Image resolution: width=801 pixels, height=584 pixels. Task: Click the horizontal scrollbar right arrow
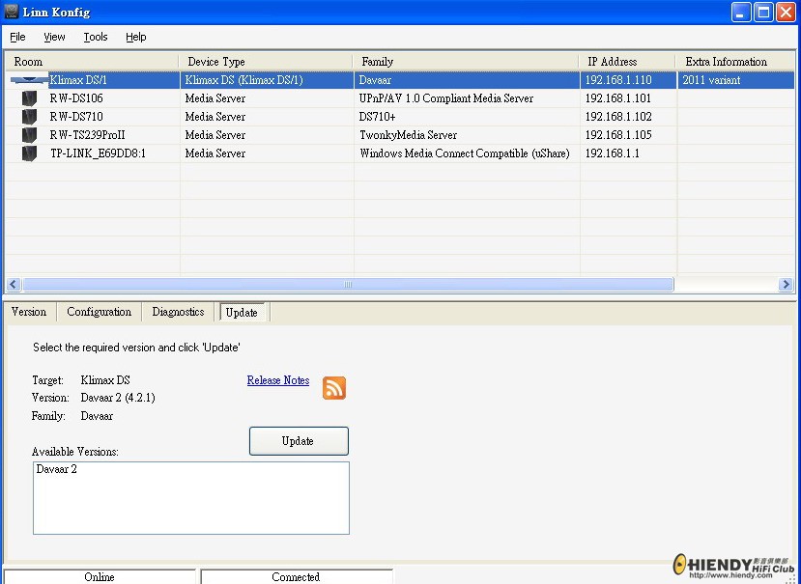click(x=786, y=285)
